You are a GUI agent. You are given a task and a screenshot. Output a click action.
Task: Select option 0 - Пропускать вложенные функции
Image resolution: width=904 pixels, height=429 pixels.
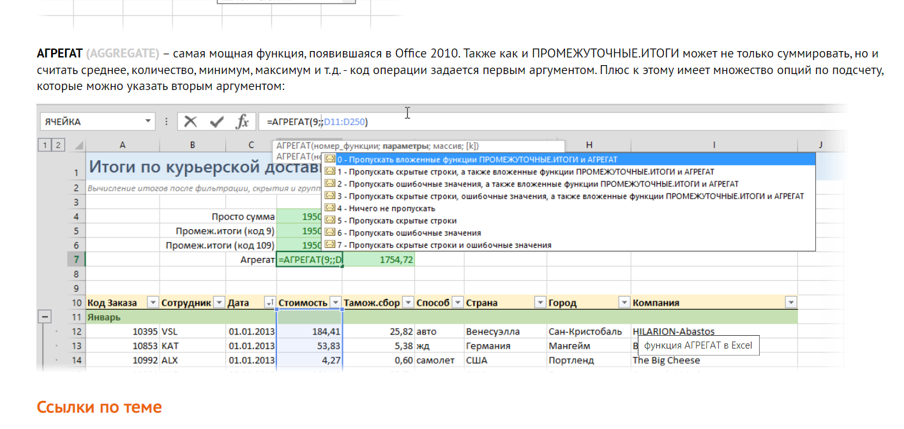pos(568,160)
